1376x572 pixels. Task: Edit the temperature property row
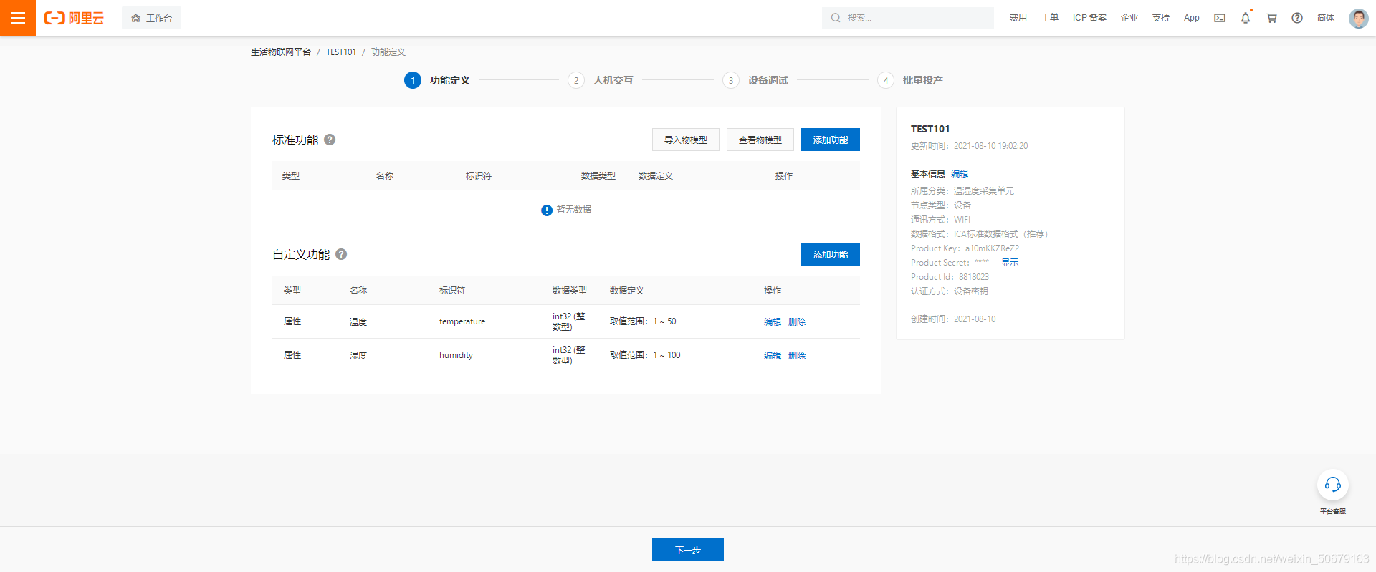(773, 321)
